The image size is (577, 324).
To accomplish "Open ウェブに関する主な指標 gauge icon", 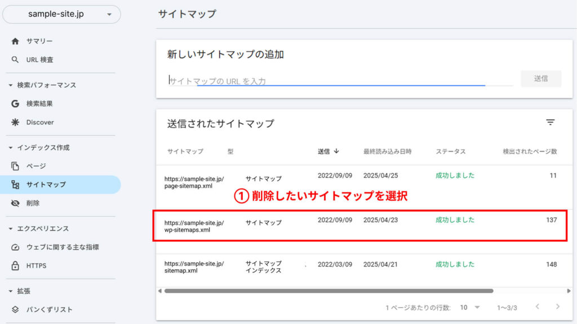I will (15, 247).
